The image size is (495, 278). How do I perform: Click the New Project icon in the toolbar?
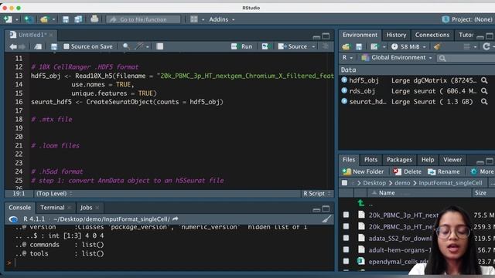click(x=29, y=19)
